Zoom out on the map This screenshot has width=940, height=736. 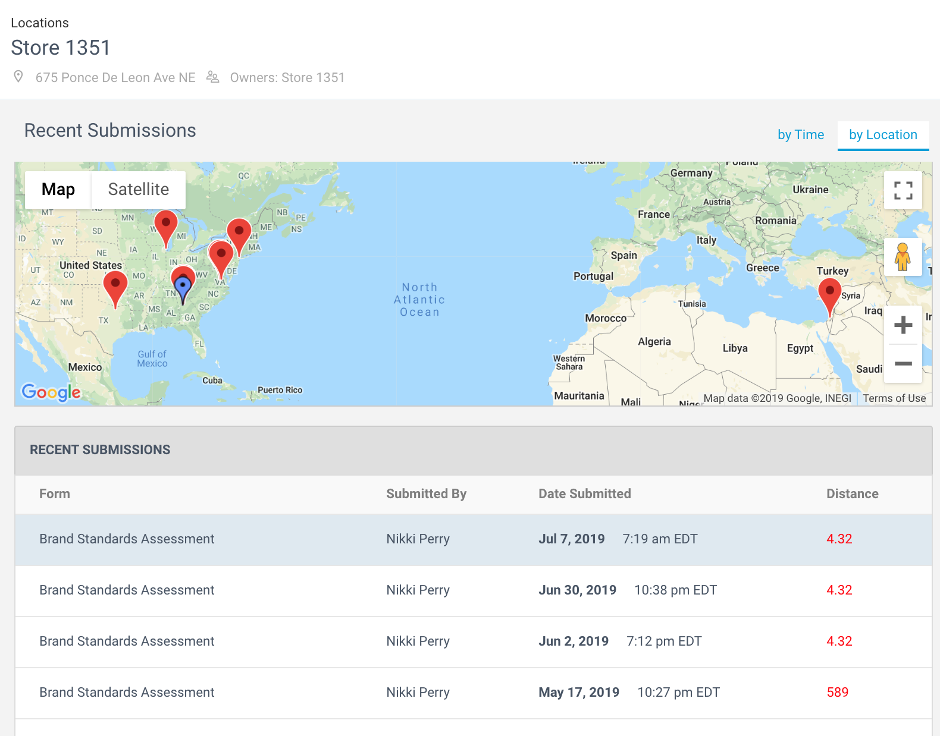(x=903, y=363)
